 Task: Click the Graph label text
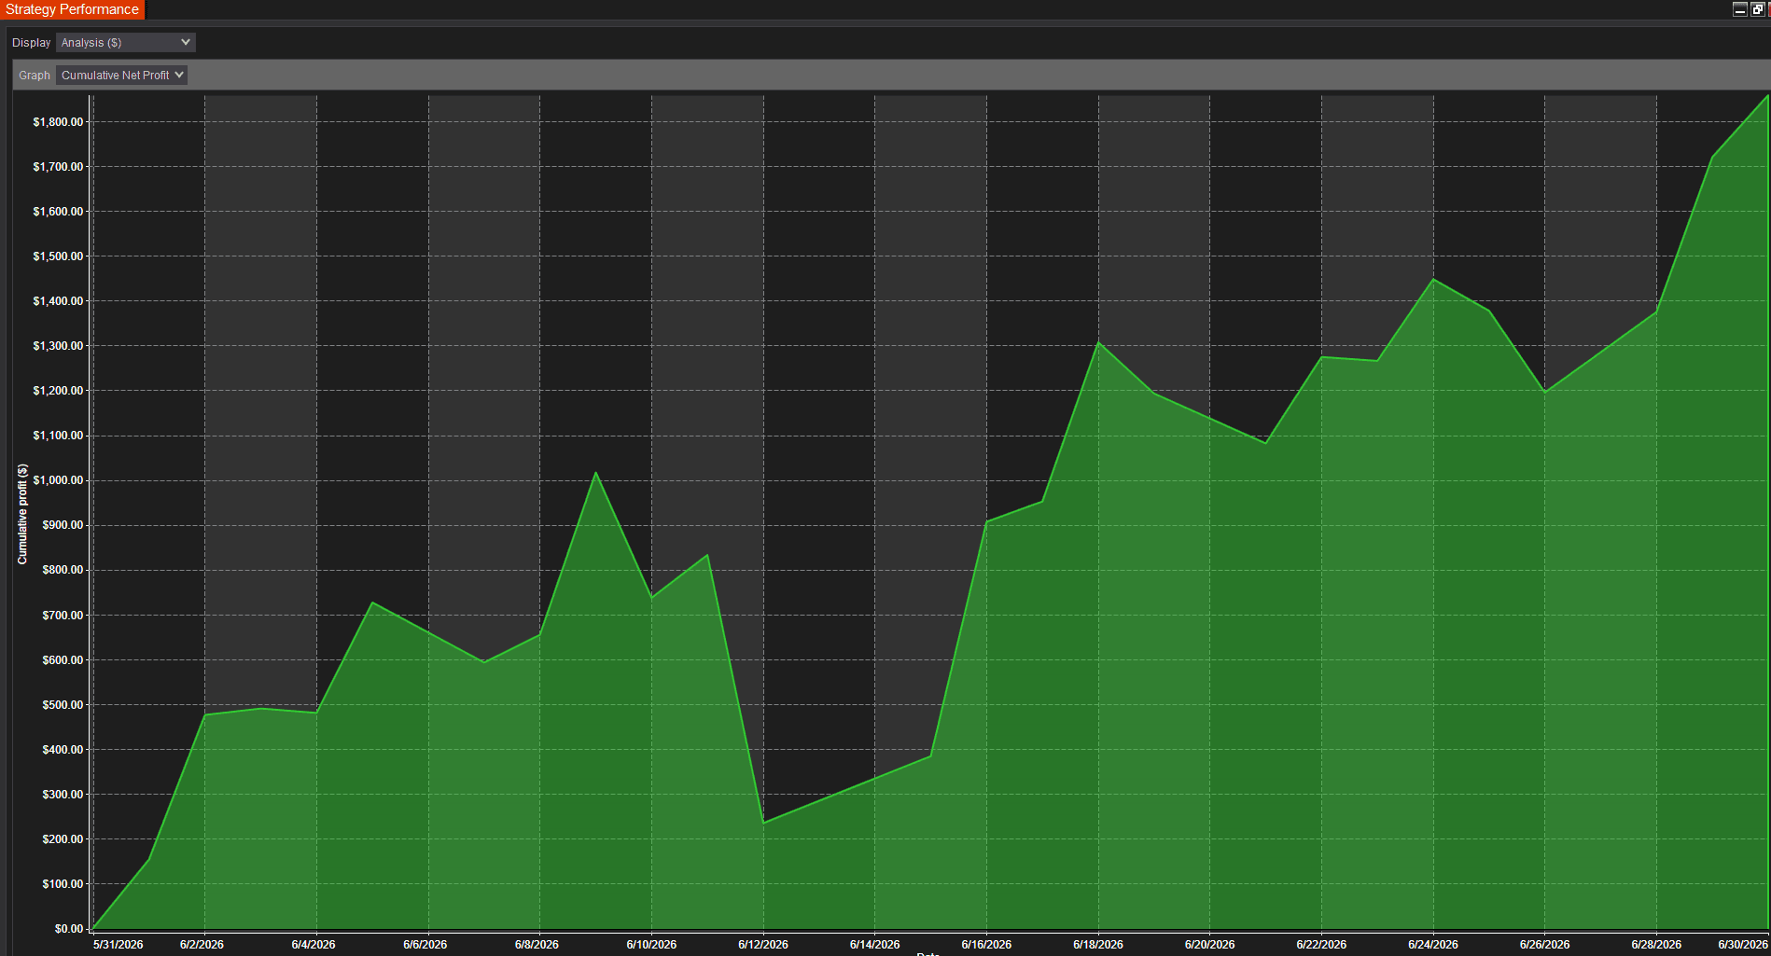[x=35, y=76]
